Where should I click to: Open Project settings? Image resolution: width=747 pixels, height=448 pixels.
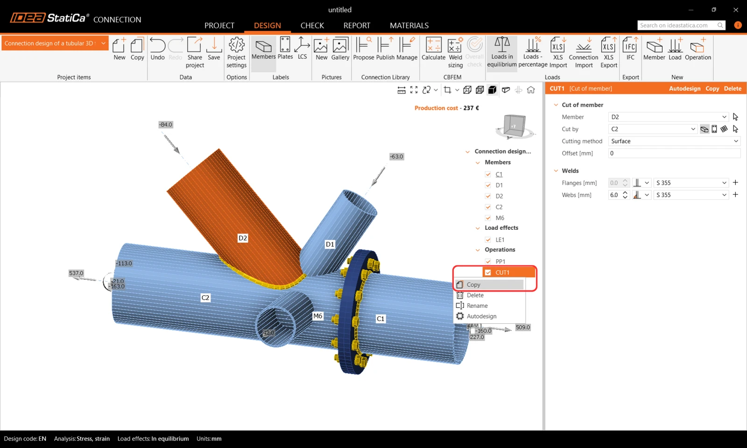pos(236,53)
